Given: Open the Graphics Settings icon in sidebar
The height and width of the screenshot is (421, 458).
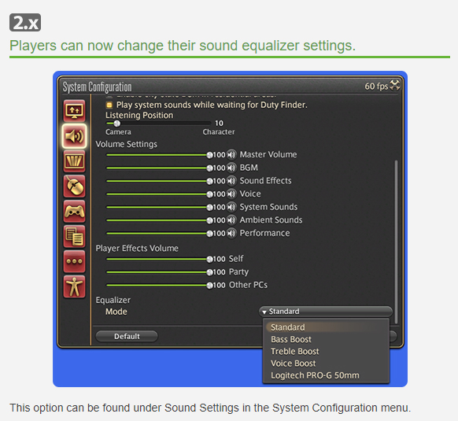Looking at the screenshot, I should pyautogui.click(x=75, y=161).
